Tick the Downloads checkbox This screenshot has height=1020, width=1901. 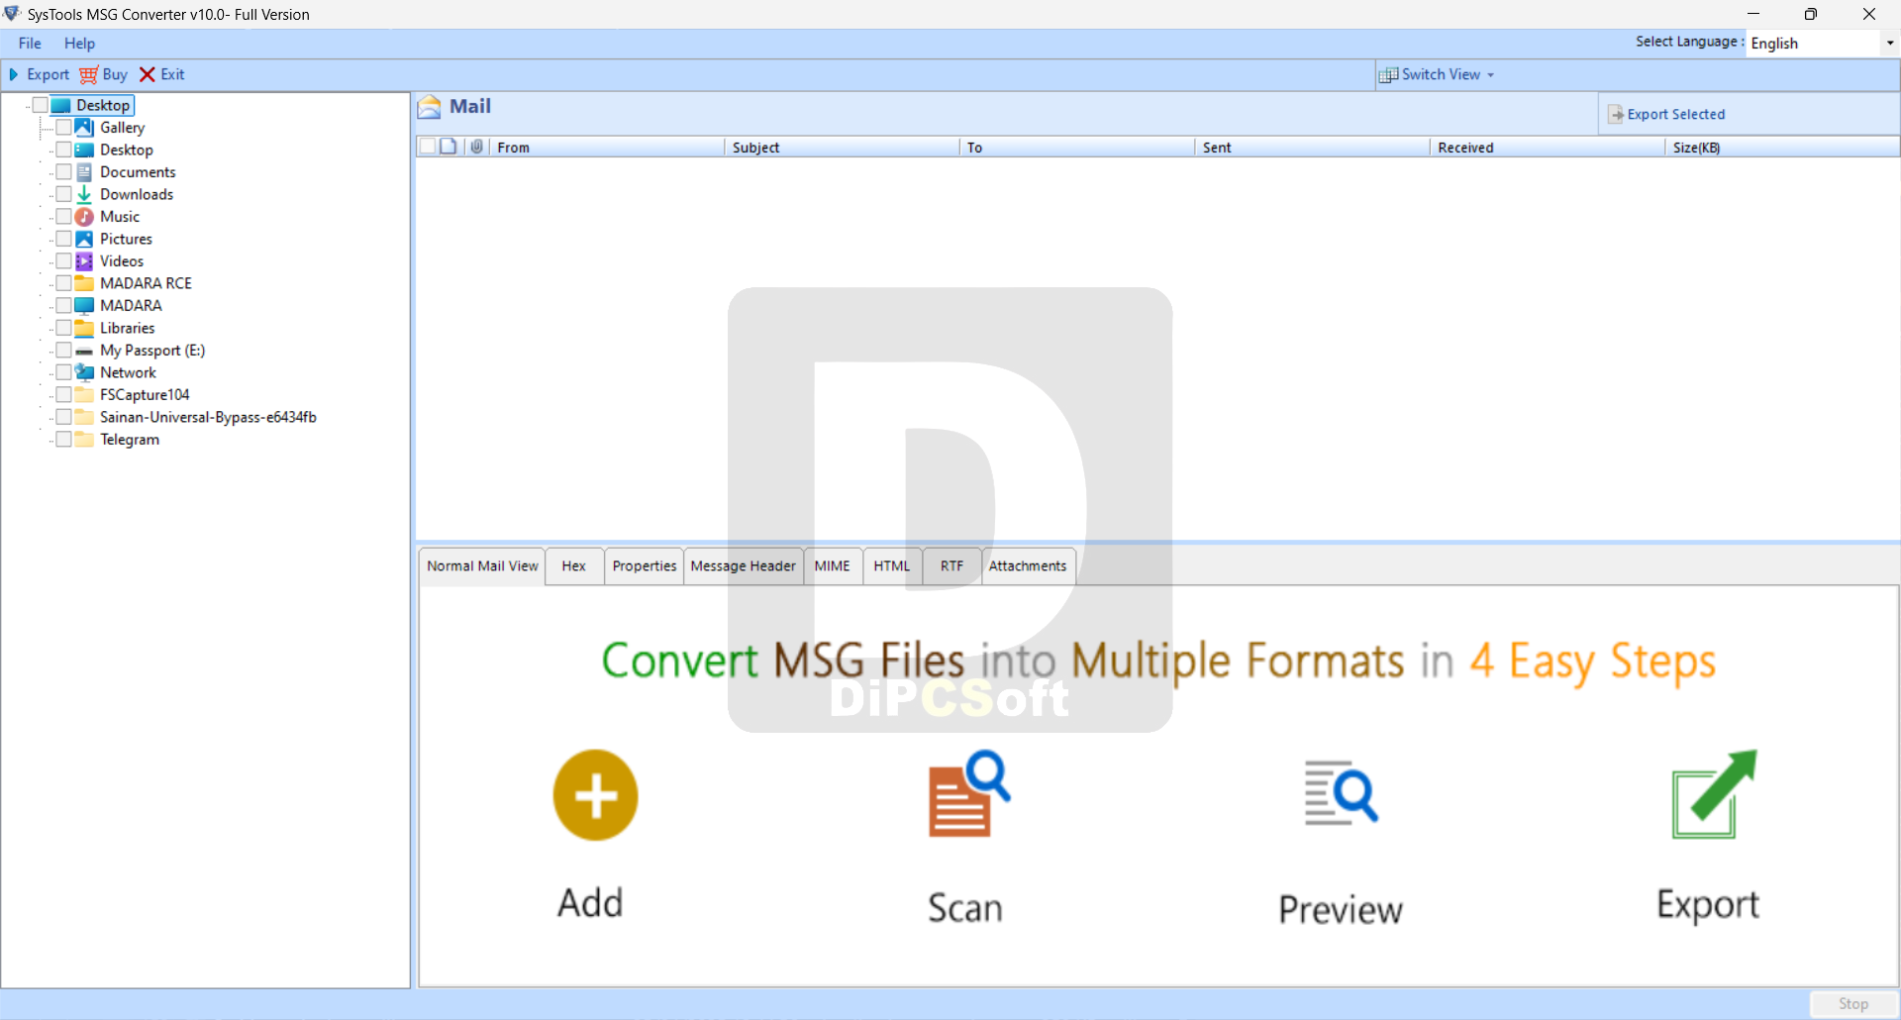click(x=63, y=194)
